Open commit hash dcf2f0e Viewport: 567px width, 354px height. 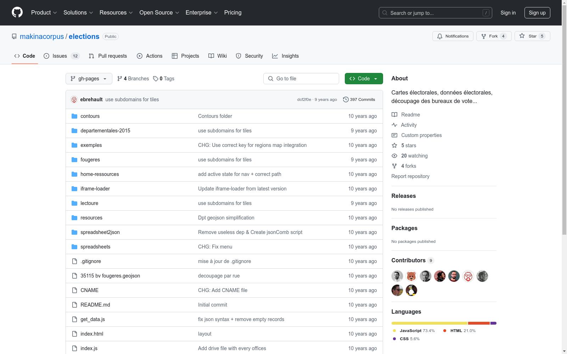pos(304,99)
